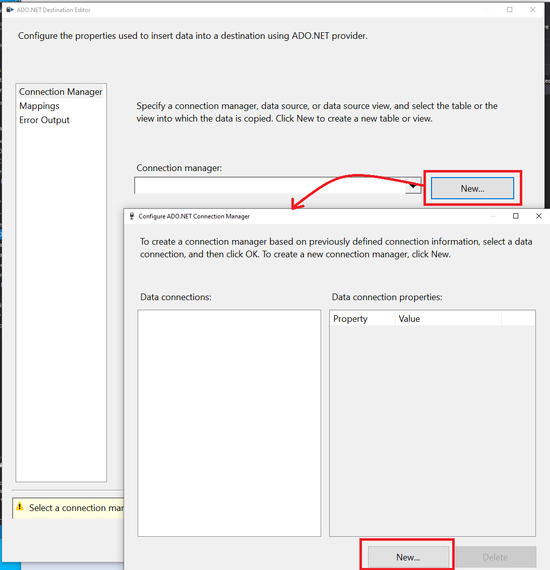This screenshot has width=550, height=570.
Task: Maximize the ADO.NET Destination Editor window
Action: 510,10
